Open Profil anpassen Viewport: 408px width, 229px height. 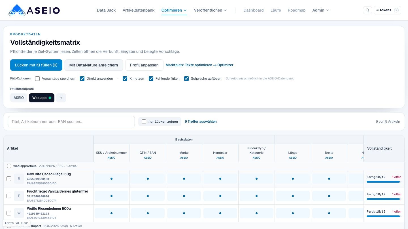click(144, 65)
